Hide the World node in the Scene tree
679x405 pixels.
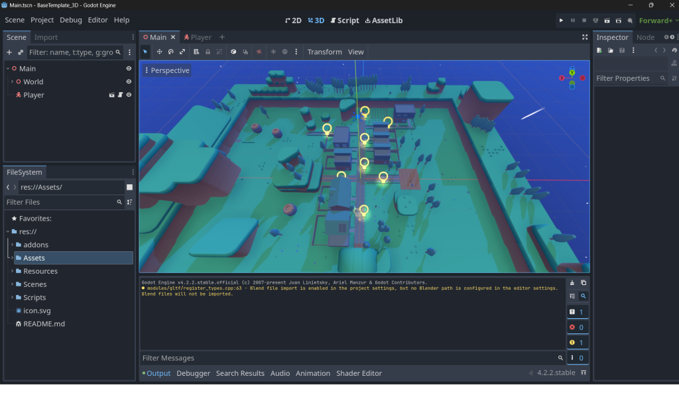(128, 82)
